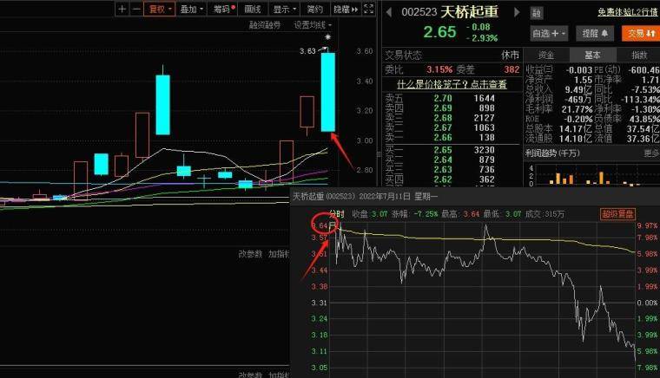The image size is (660, 378).
Task: Select 卖四 ask price 2.69
Action: coord(443,108)
